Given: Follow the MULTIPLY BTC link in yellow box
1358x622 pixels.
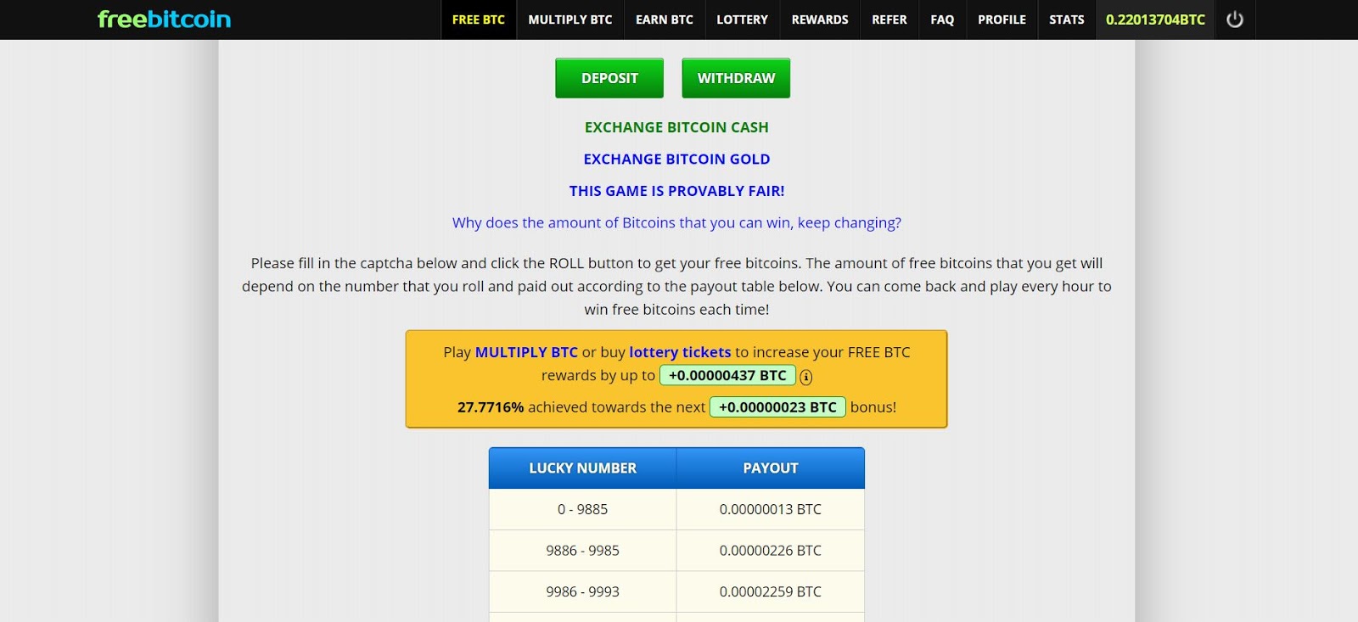Looking at the screenshot, I should click(526, 352).
